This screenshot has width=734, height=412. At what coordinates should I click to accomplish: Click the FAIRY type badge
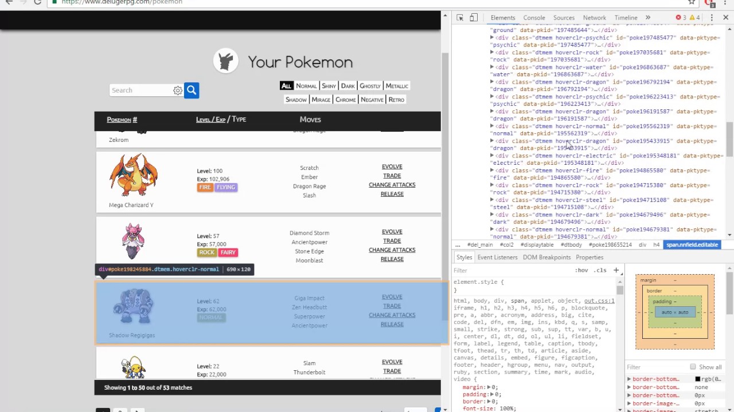(x=228, y=252)
